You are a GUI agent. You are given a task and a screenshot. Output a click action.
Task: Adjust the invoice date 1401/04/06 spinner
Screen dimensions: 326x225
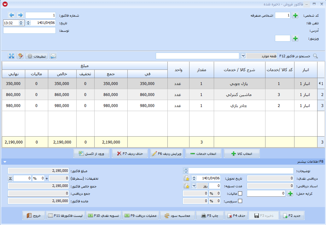[x=28, y=23]
